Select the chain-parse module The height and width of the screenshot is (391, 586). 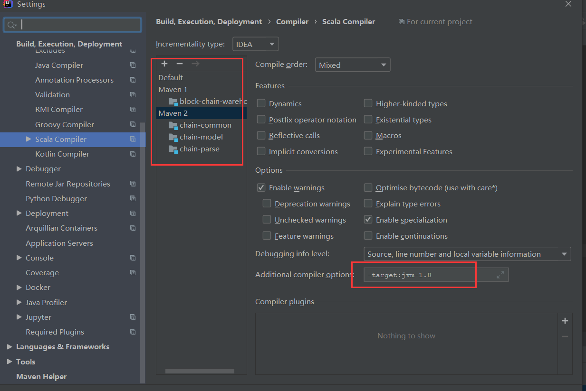click(x=200, y=149)
